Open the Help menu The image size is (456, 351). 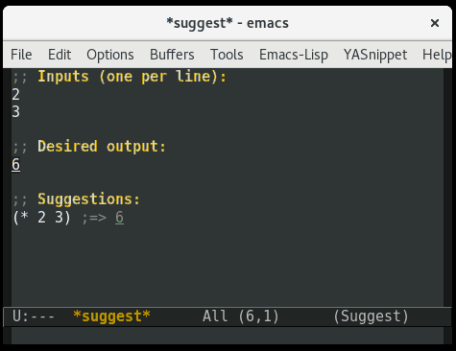437,55
